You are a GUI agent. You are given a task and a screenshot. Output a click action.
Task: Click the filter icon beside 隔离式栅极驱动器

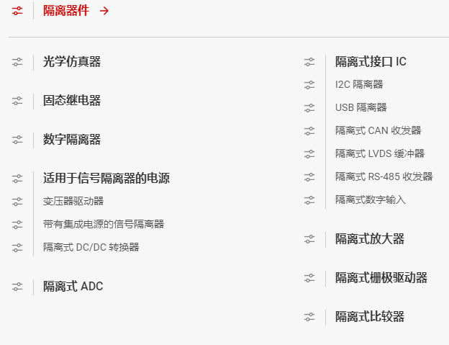coord(309,278)
